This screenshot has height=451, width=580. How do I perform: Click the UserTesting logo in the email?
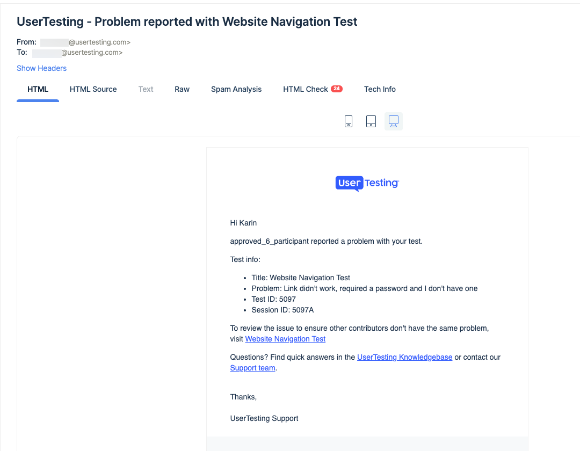click(x=367, y=183)
